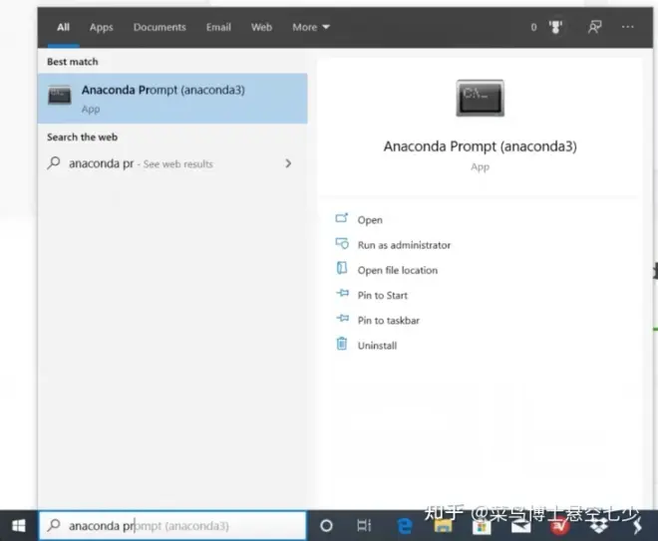Click the Anaconda Prompt result icon
The height and width of the screenshot is (541, 658).
(x=60, y=95)
